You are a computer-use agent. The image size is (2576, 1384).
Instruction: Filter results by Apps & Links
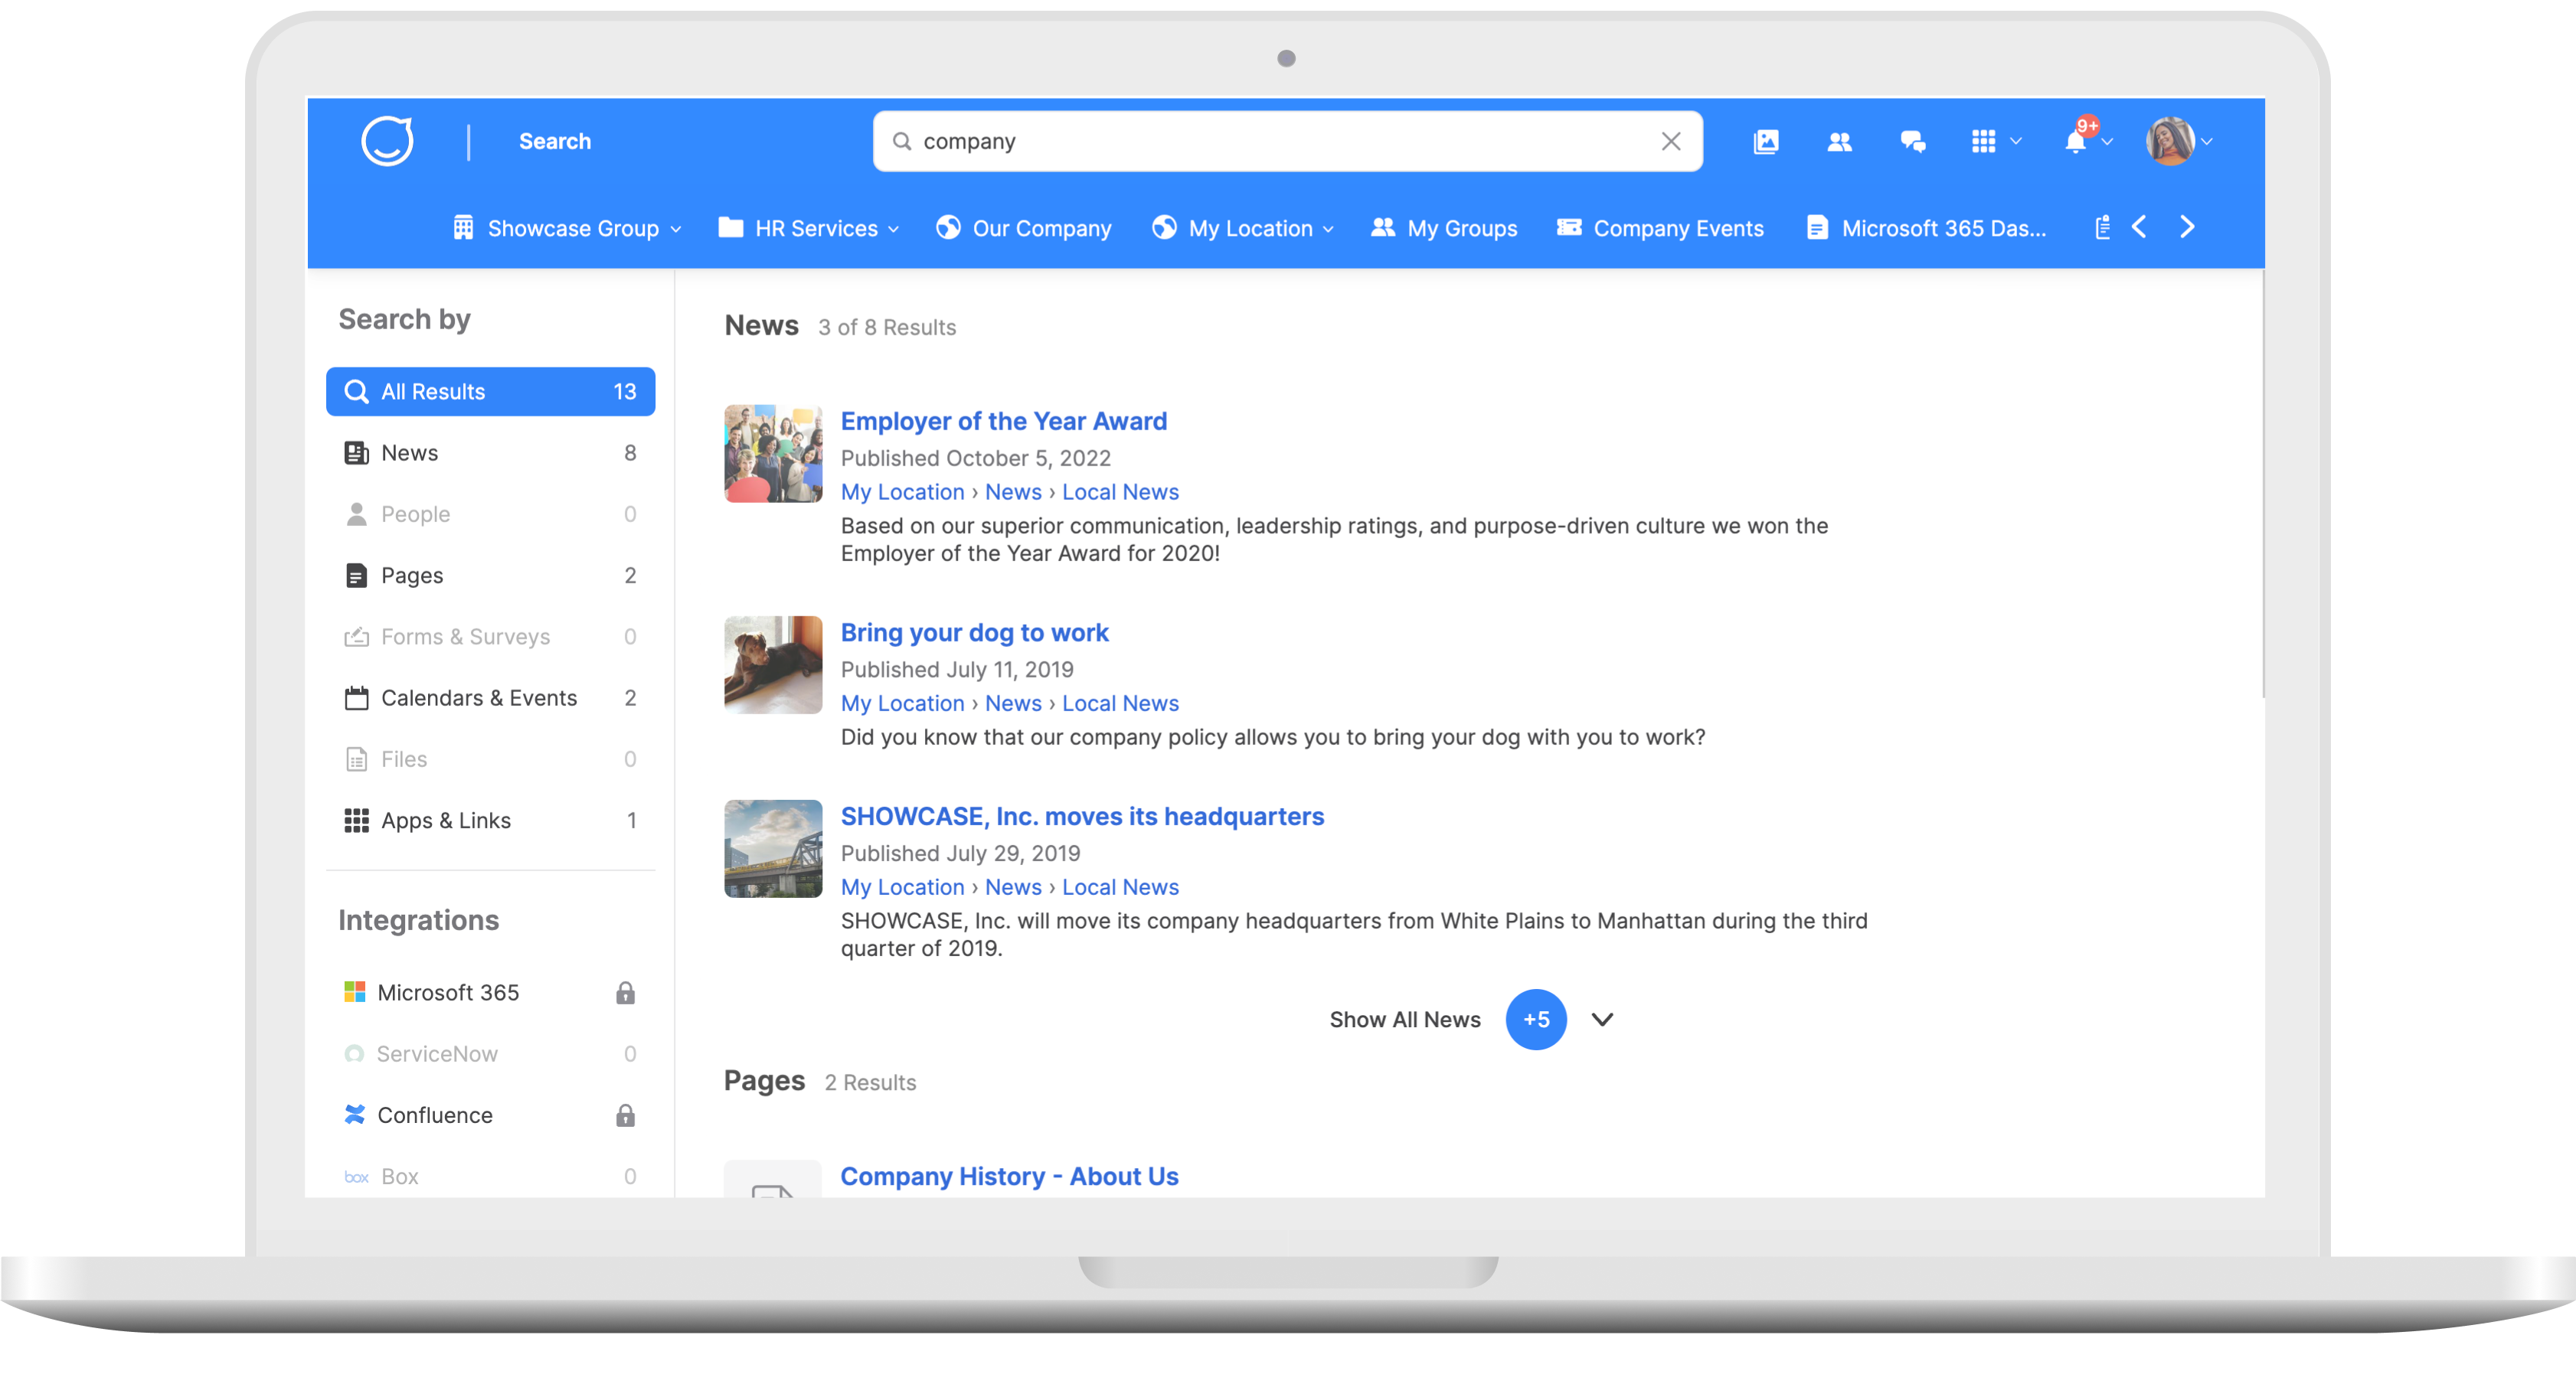click(x=490, y=820)
